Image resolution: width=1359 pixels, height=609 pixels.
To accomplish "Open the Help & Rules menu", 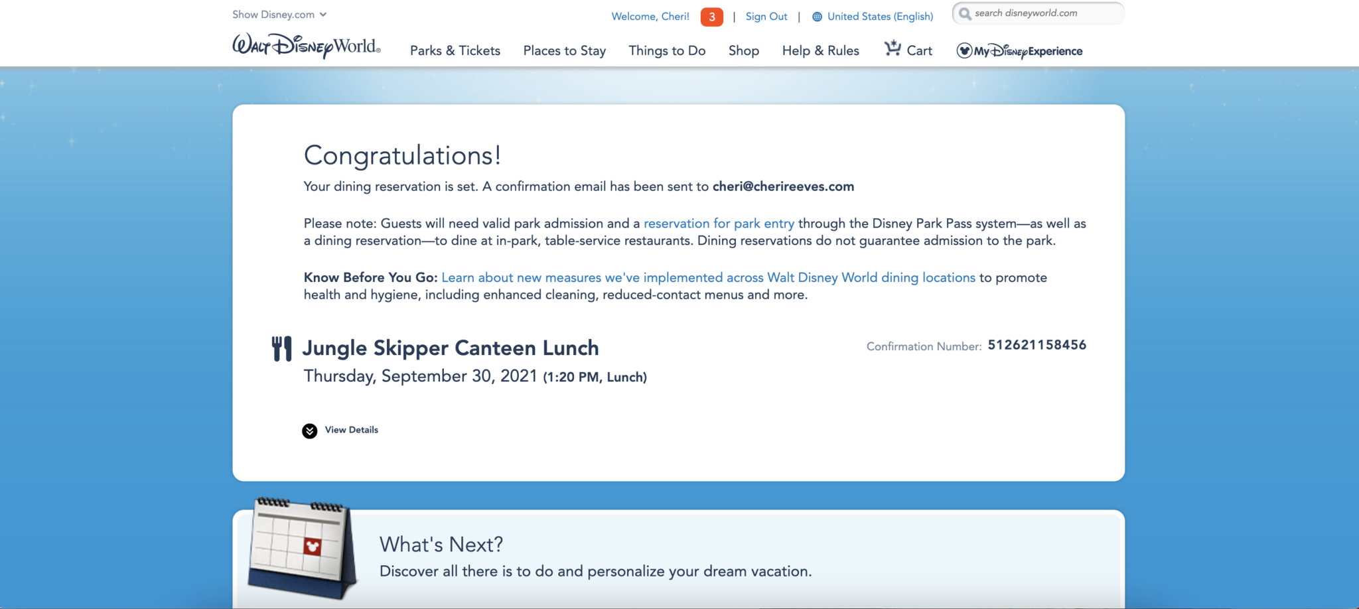I will coord(820,50).
